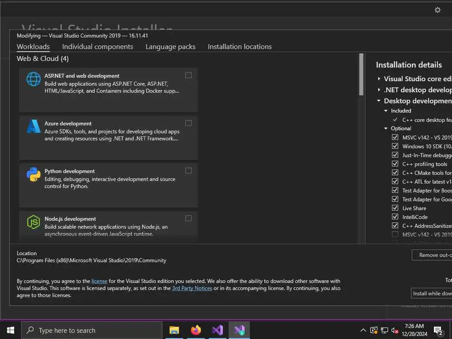This screenshot has width=452, height=339.
Task: Show hidden system tray icons
Action: click(x=363, y=330)
